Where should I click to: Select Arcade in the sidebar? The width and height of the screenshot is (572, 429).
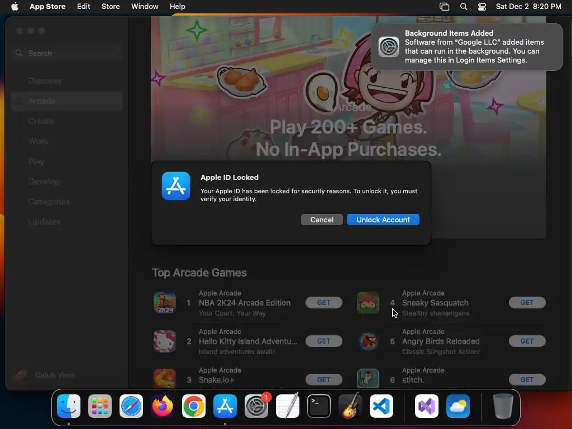(66, 101)
